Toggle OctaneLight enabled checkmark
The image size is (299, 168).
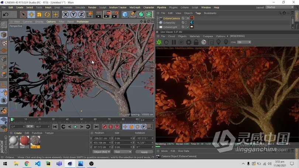click(188, 27)
